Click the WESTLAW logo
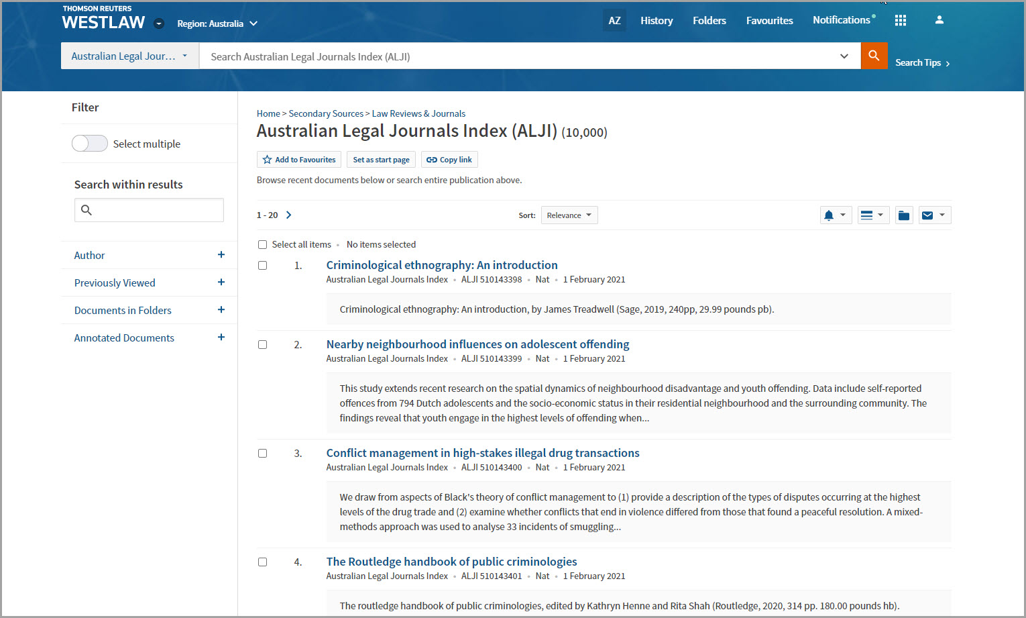Screen dimensions: 1026x618 tap(103, 19)
